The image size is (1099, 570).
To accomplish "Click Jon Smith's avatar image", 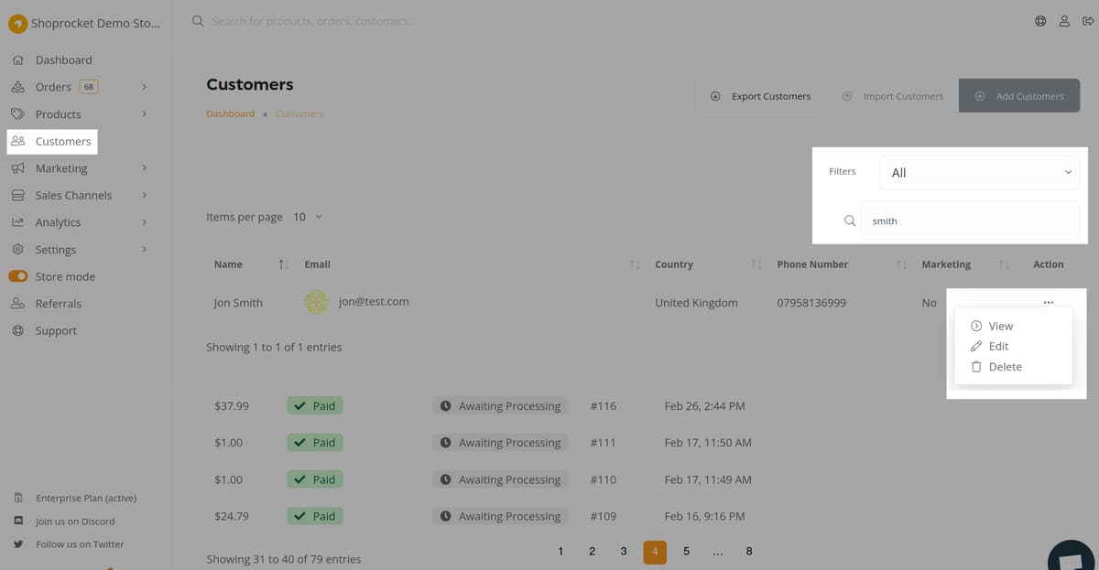I will (x=316, y=303).
